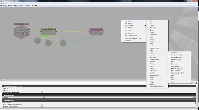Image resolution: width=199 pixels, height=110 pixels.
Task: Expand the New Variable submenu
Action: coord(134,28)
